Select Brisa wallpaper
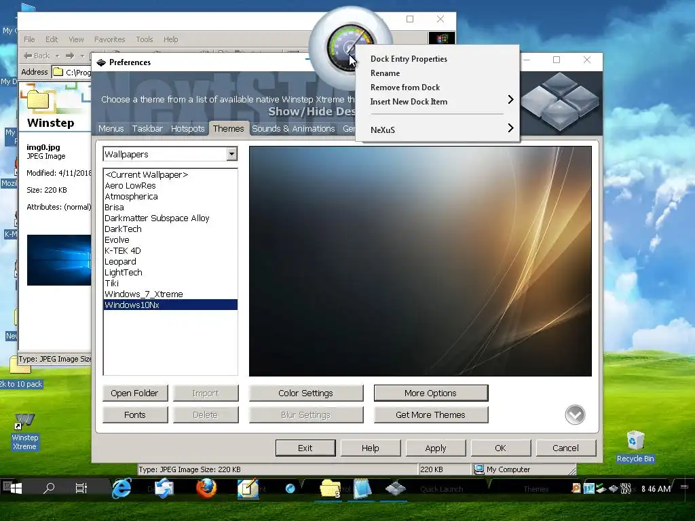 (170, 208)
